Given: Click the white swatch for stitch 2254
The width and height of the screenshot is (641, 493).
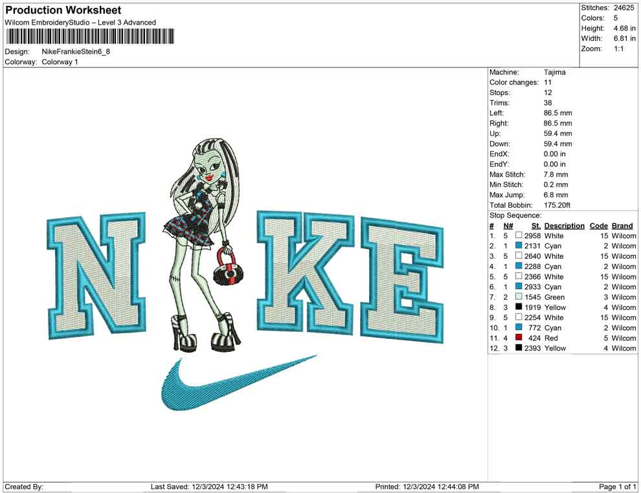Looking at the screenshot, I should 519,317.
